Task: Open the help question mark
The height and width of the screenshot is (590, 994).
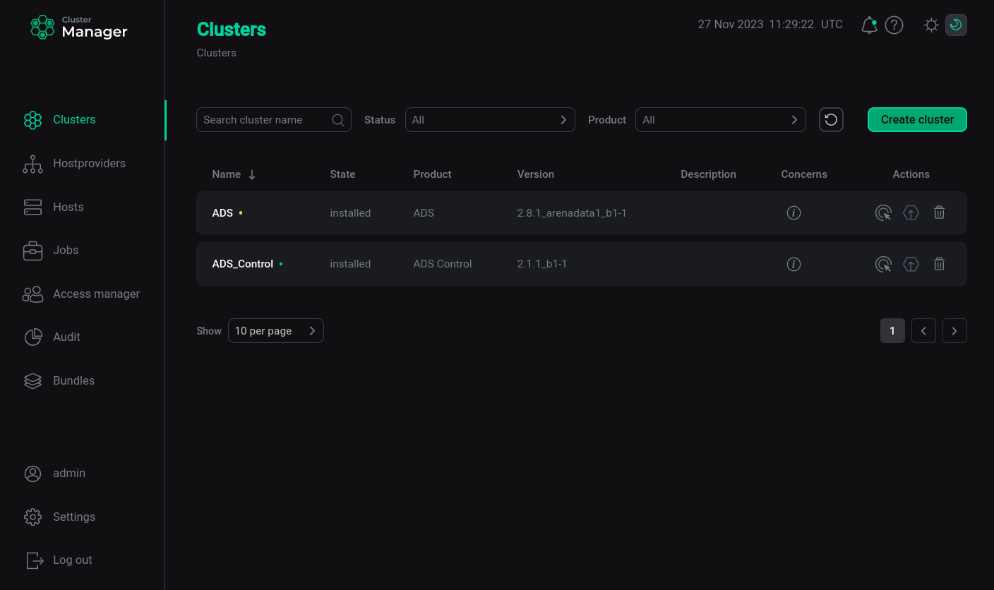Action: tap(894, 25)
